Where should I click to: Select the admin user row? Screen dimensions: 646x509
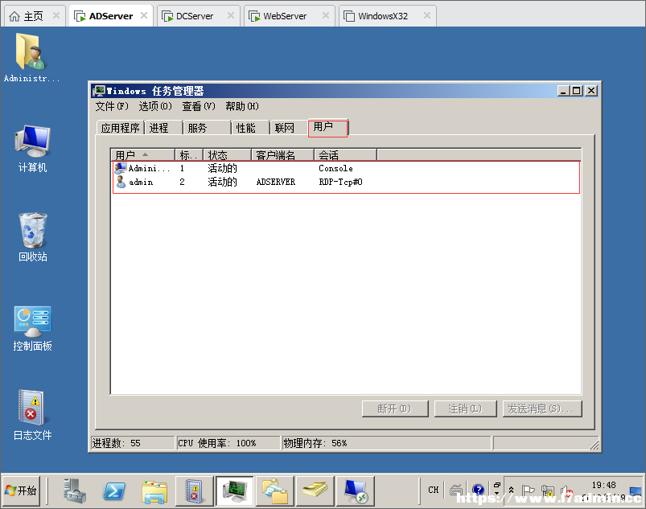click(346, 182)
